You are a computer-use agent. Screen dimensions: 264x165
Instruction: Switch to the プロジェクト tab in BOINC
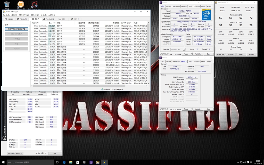[22, 19]
